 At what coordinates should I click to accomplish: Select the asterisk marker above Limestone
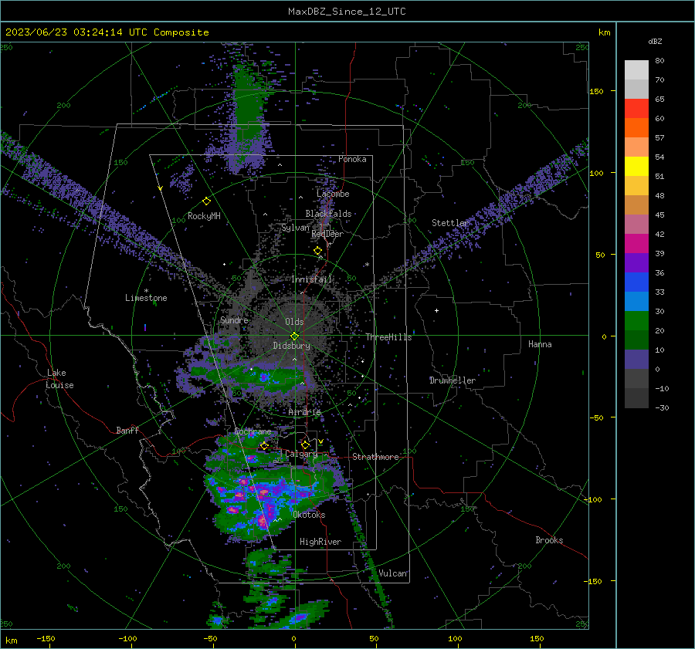tap(146, 291)
